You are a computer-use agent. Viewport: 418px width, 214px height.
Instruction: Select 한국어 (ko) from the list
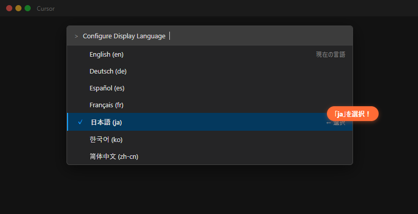click(105, 139)
